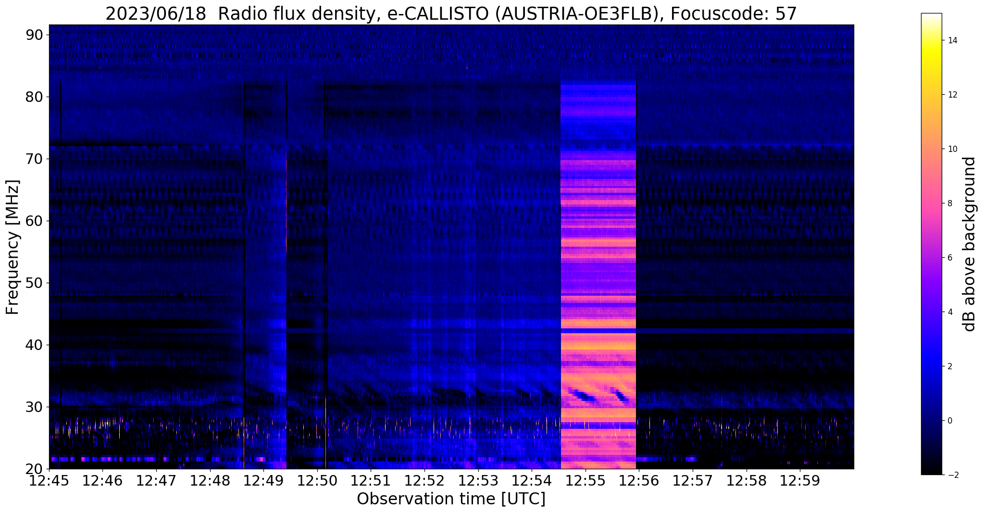This screenshot has width=984, height=513.
Task: Click the 'dB above background' colorbar label
Action: pyautogui.click(x=970, y=244)
